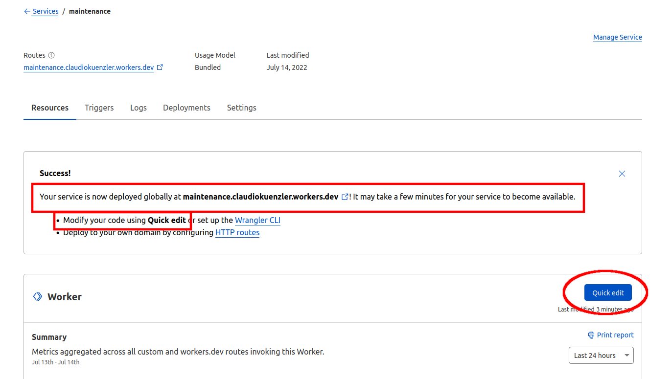Viewport: 672px width, 379px height.
Task: Click the Usage Model label
Action: (x=215, y=55)
